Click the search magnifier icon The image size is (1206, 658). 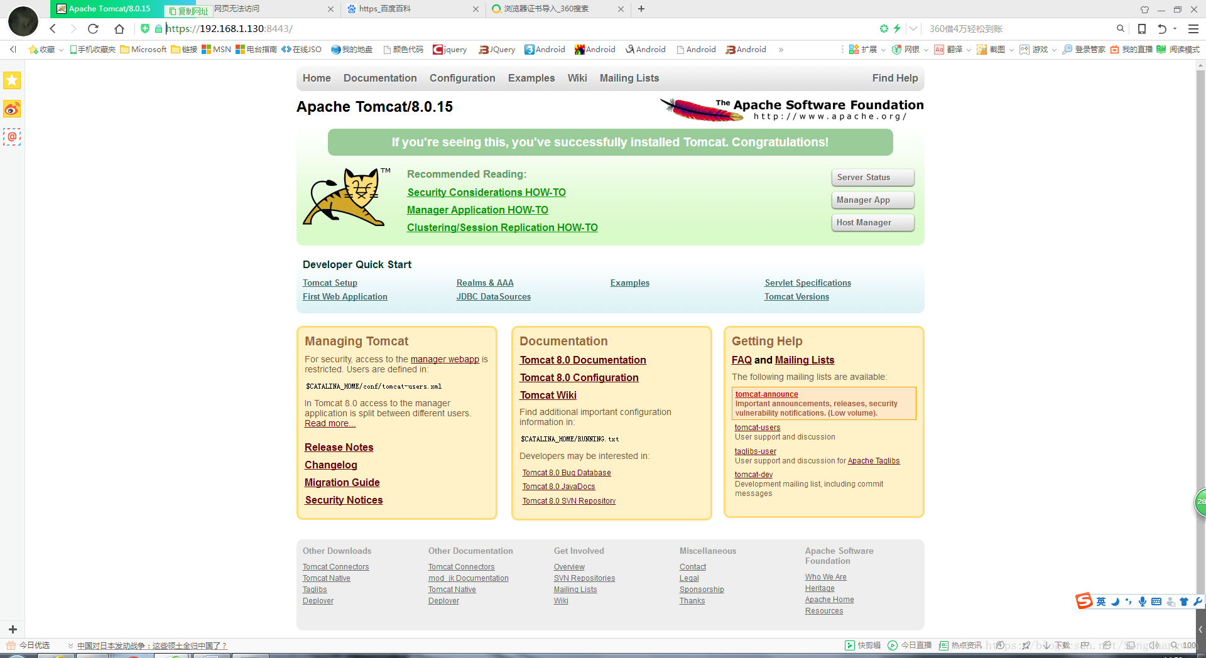point(1120,28)
